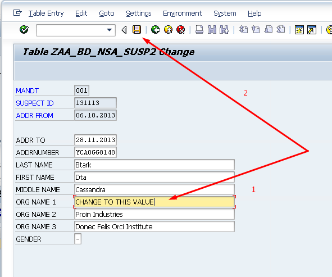
Task: Click the red Cancel icon
Action: click(181, 30)
